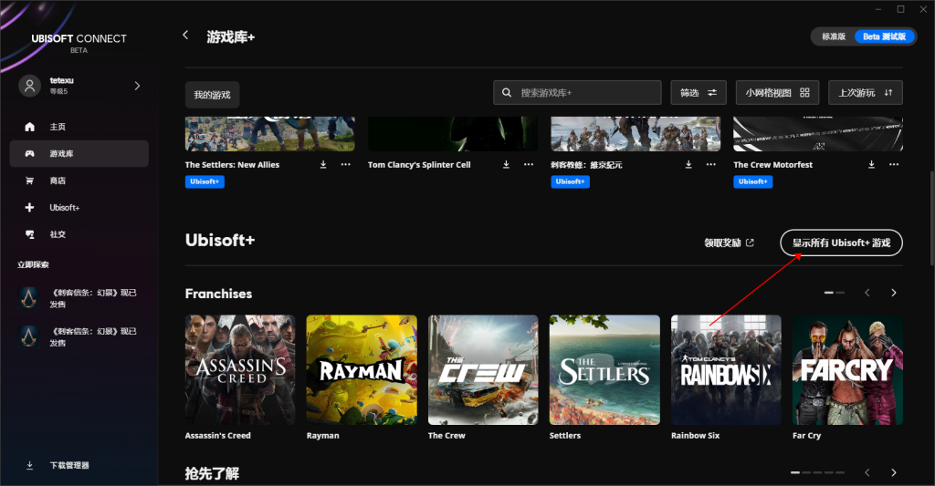Download The Crew Motorfest
The height and width of the screenshot is (486, 935).
[x=872, y=164]
